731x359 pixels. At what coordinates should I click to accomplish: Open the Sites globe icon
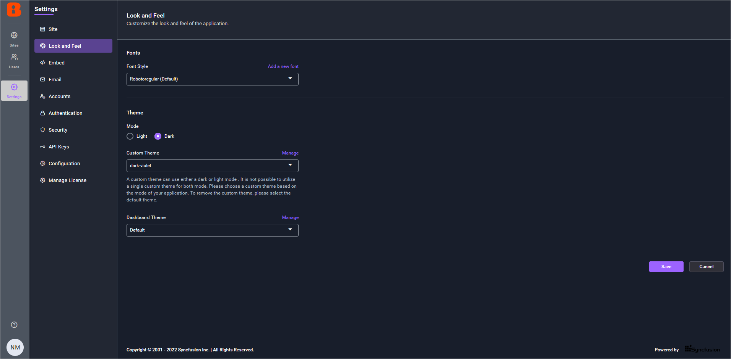pyautogui.click(x=14, y=35)
